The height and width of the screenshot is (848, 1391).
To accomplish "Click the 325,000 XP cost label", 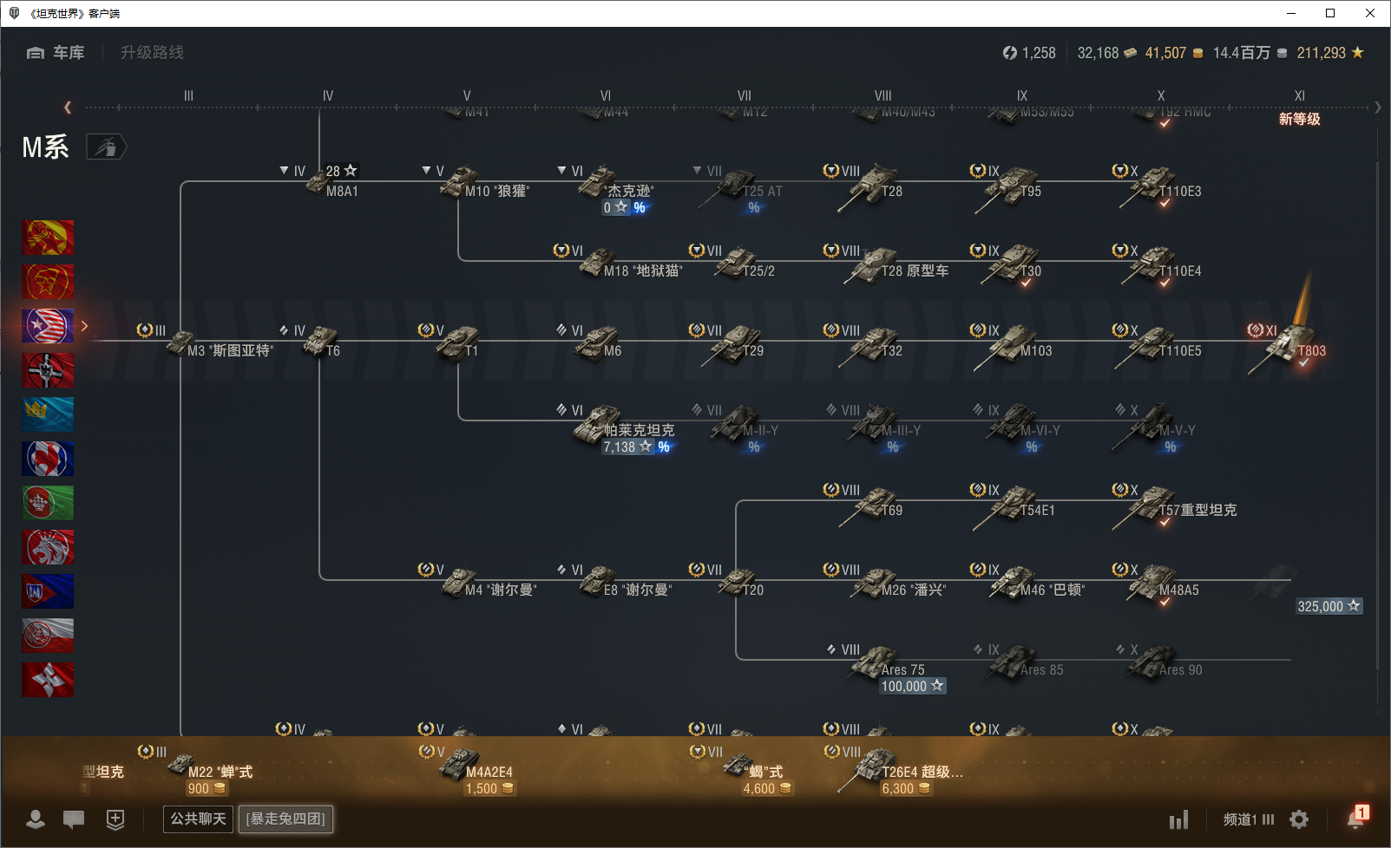I will coord(1329,606).
